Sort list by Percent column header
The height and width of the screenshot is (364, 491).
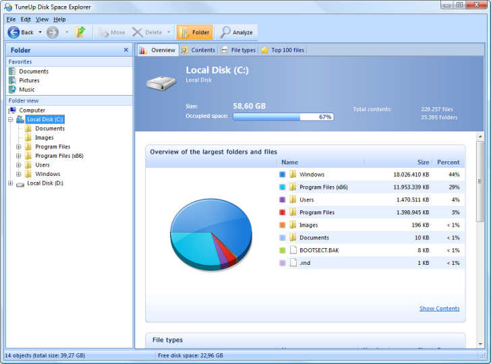449,162
